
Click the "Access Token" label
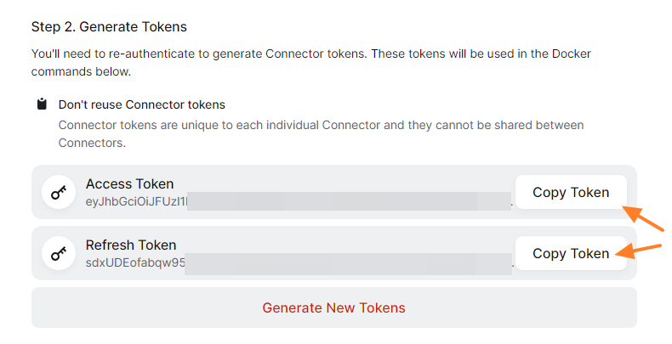pos(129,184)
